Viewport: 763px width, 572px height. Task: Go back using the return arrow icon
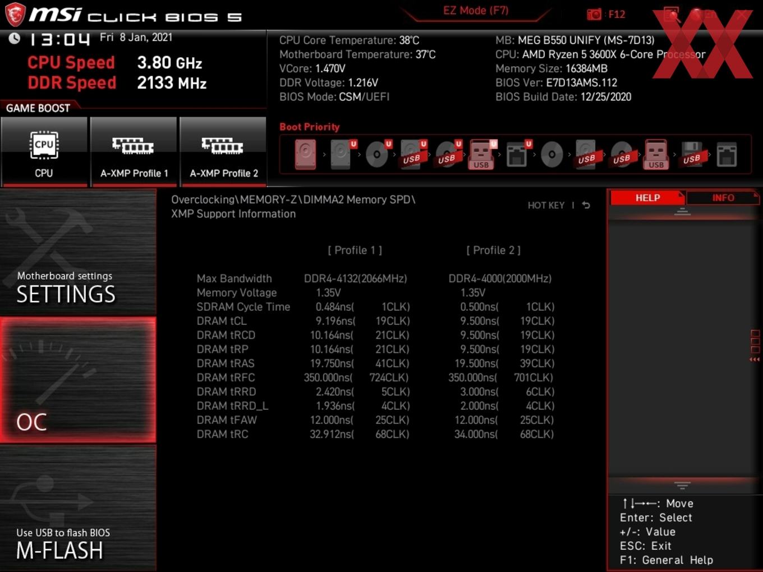(586, 205)
